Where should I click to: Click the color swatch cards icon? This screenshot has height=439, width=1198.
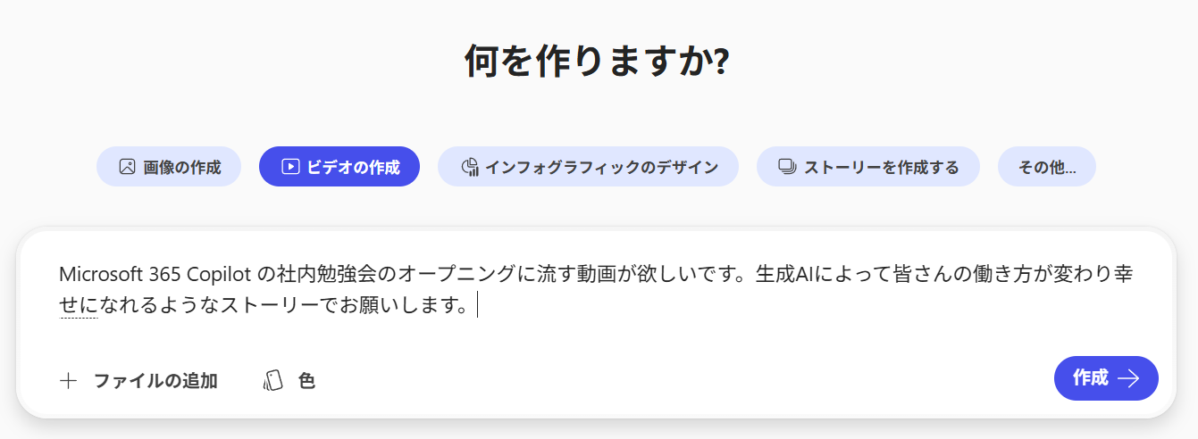click(273, 381)
